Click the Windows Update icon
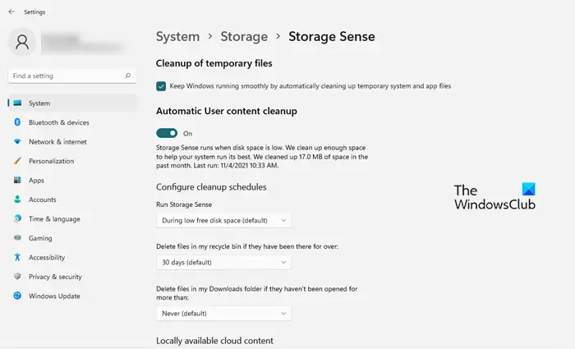This screenshot has width=575, height=349. pos(16,296)
